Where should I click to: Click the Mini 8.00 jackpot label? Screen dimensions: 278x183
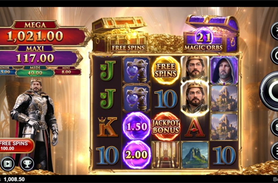[67, 71]
